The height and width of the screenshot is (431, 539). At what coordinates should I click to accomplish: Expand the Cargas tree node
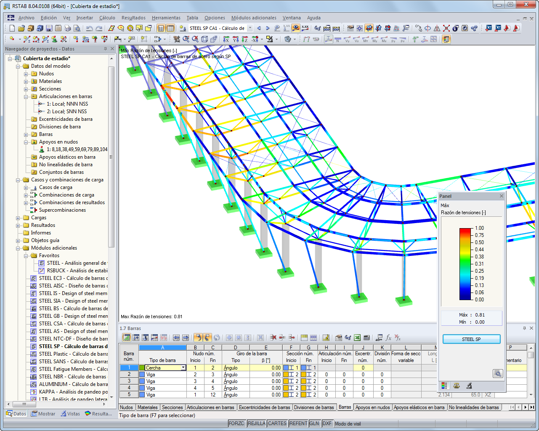[18, 218]
